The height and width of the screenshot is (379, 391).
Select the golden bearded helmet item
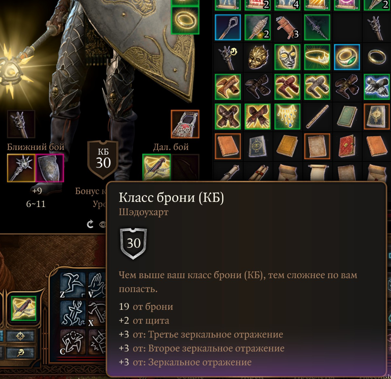point(258,57)
